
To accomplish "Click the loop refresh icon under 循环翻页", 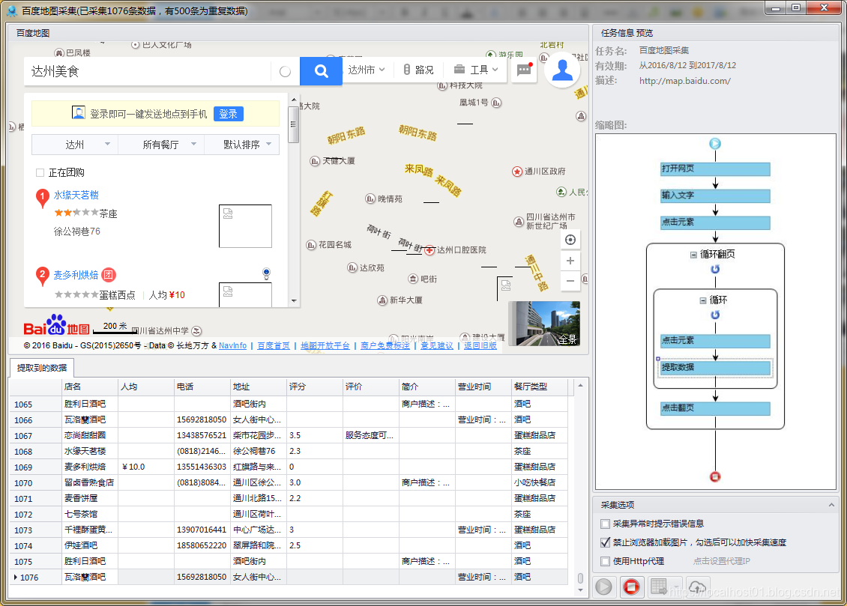I will (x=714, y=269).
